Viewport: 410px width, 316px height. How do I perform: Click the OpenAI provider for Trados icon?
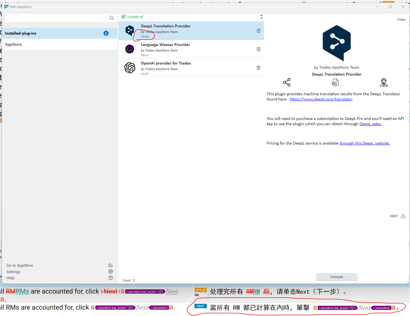tap(130, 67)
